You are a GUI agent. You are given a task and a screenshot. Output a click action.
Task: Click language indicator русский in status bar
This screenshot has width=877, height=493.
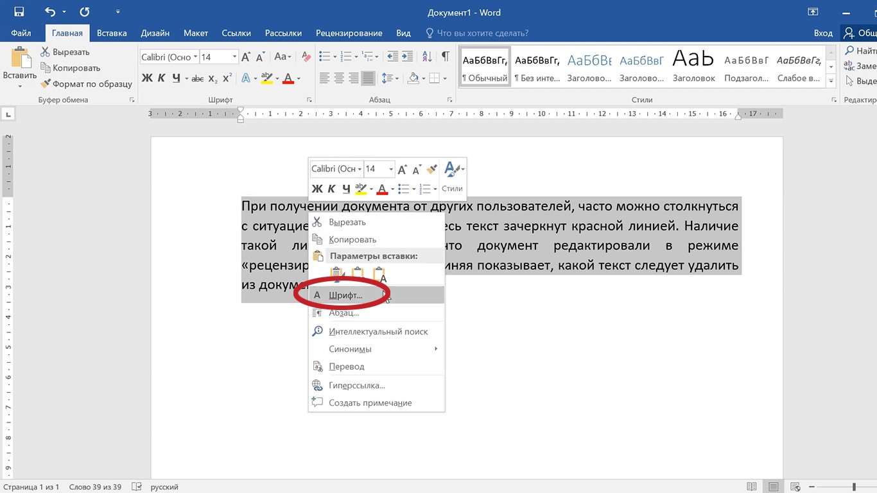164,487
